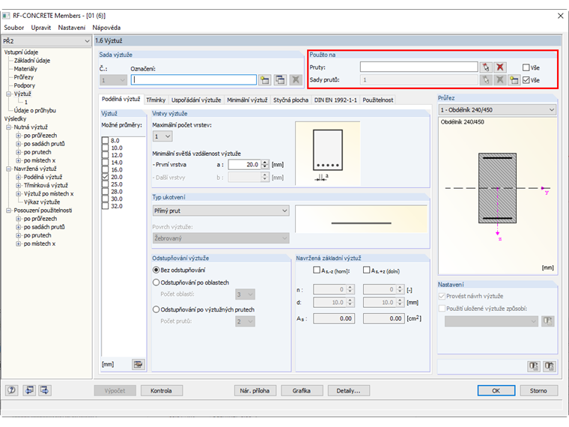Open the Upravit menu

(x=41, y=28)
